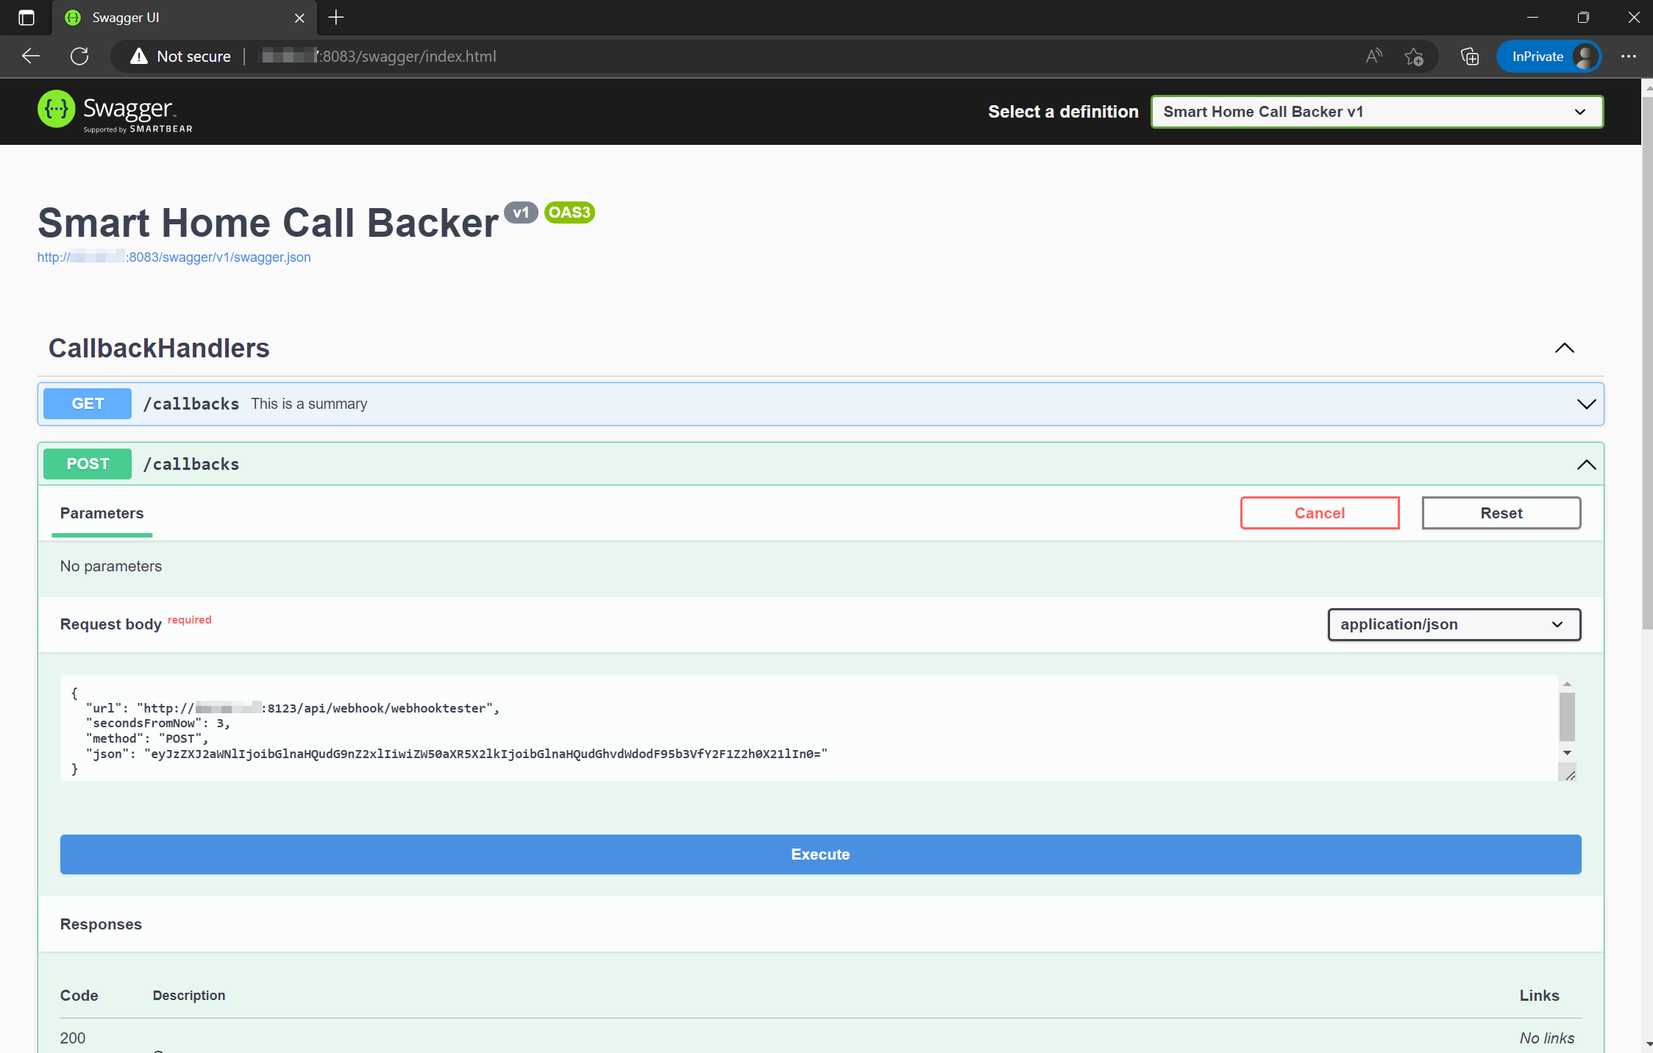Image resolution: width=1653 pixels, height=1053 pixels.
Task: Click the 'No links' text
Action: click(x=1546, y=1038)
